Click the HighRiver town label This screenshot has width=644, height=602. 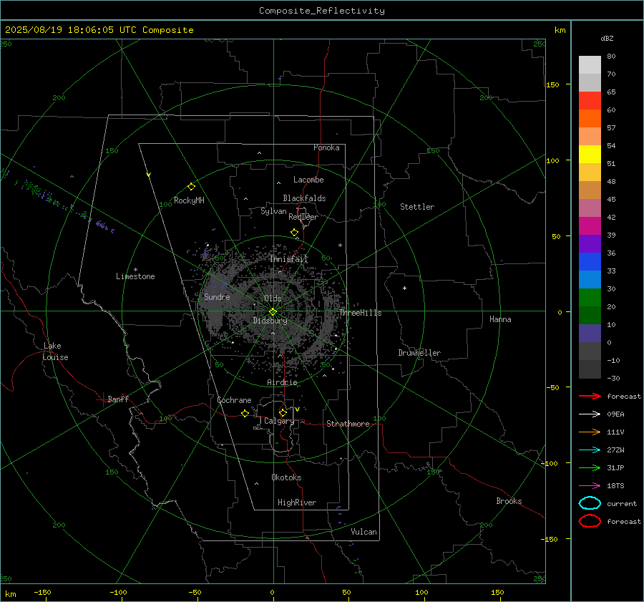(297, 503)
